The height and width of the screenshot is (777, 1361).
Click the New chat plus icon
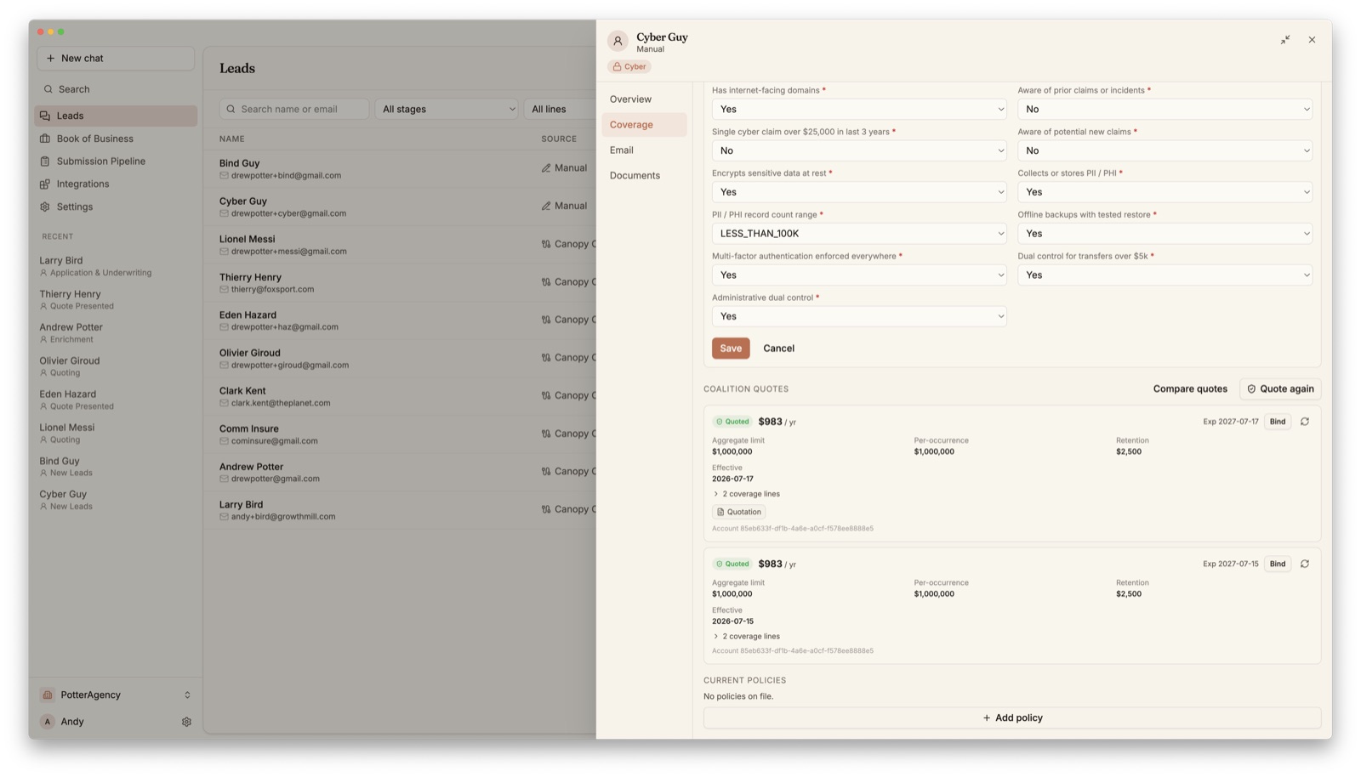pyautogui.click(x=50, y=59)
